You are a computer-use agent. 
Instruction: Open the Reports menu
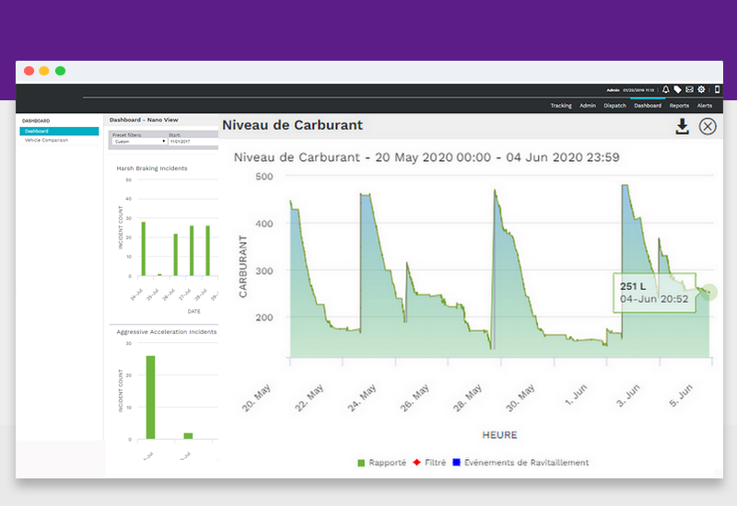point(679,106)
